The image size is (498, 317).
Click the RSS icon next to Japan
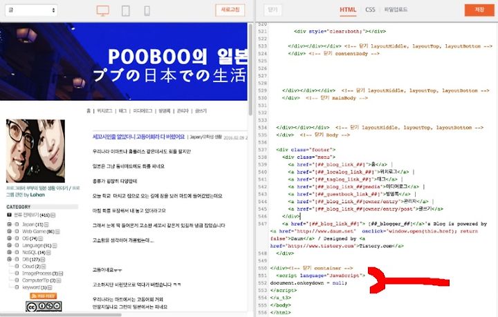46,224
